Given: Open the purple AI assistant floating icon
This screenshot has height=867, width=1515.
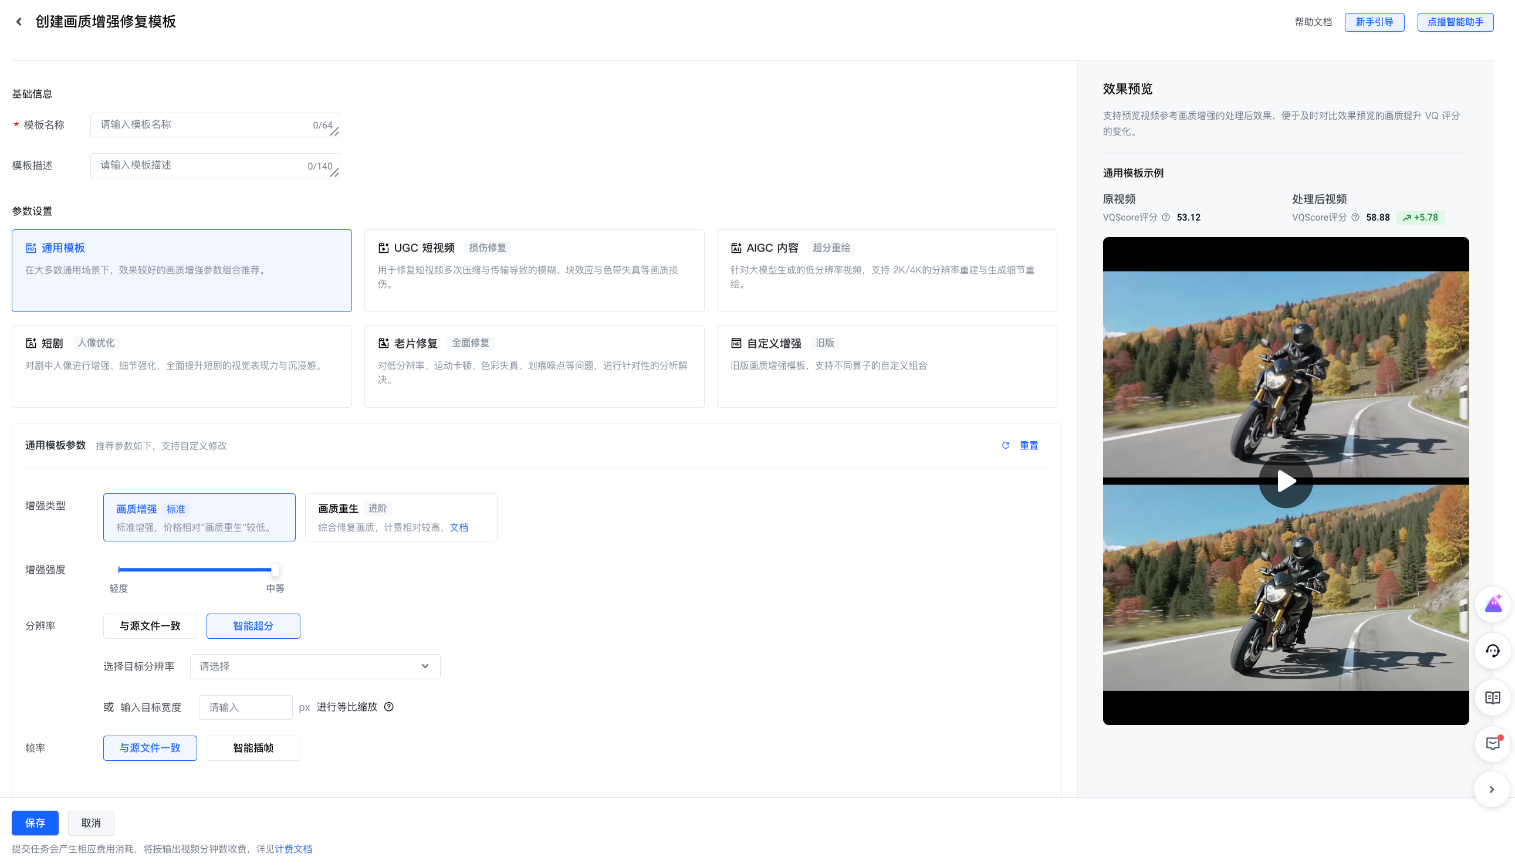Looking at the screenshot, I should [1492, 604].
